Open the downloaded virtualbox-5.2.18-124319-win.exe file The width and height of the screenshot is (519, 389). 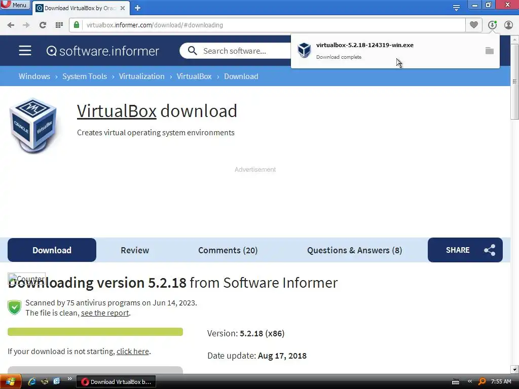pyautogui.click(x=365, y=45)
